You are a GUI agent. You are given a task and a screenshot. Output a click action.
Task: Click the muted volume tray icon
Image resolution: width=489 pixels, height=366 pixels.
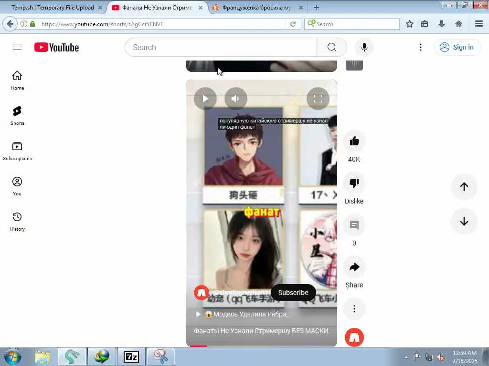pos(441,357)
